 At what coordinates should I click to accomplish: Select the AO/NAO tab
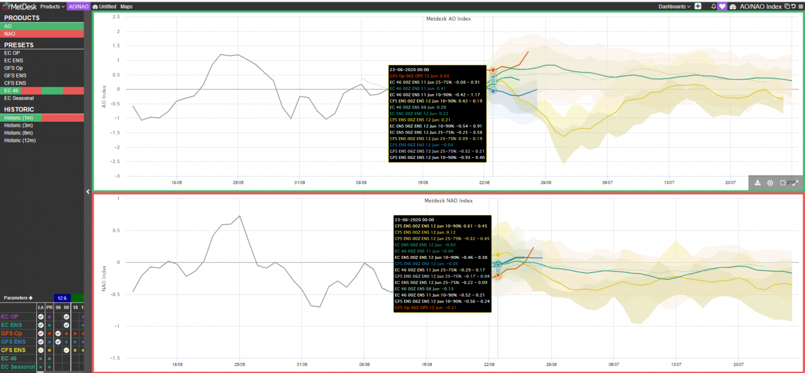tap(78, 6)
